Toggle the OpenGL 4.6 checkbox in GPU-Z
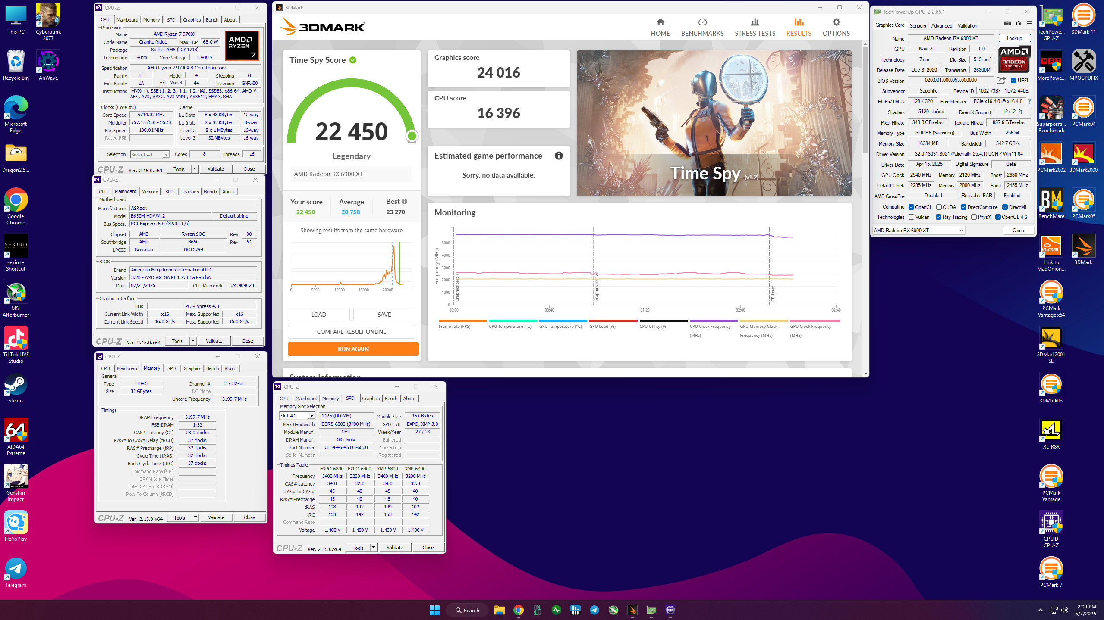Viewport: 1104px width, 620px height. (x=998, y=217)
